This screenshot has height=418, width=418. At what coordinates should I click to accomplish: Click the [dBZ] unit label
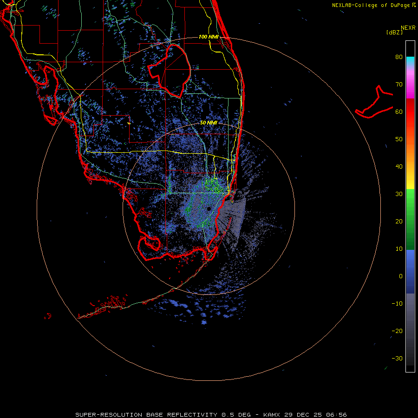[x=394, y=32]
